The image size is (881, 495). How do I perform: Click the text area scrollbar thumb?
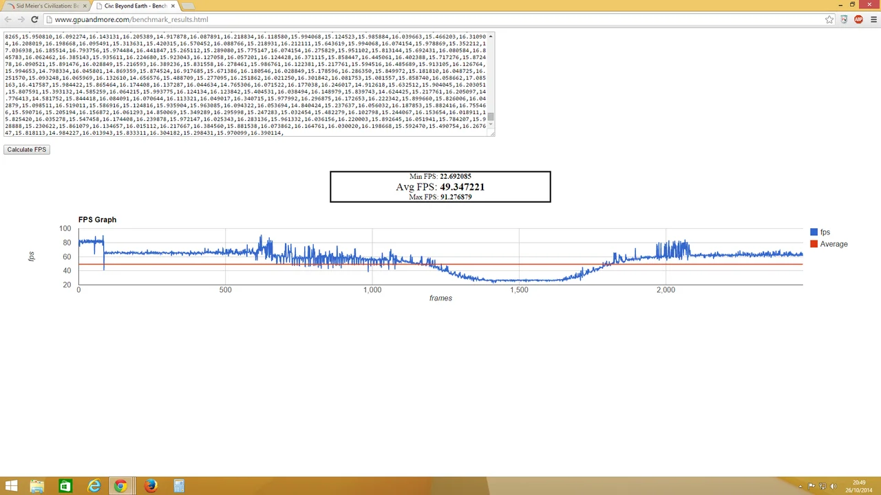491,117
